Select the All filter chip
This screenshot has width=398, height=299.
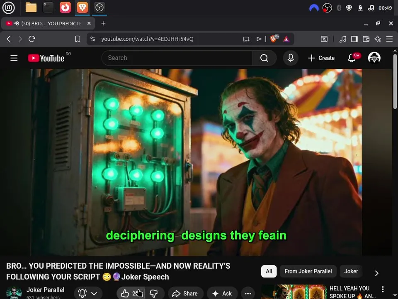tap(269, 271)
